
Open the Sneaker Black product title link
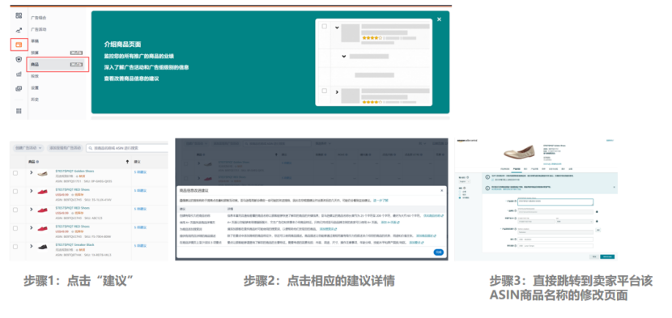pos(75,244)
